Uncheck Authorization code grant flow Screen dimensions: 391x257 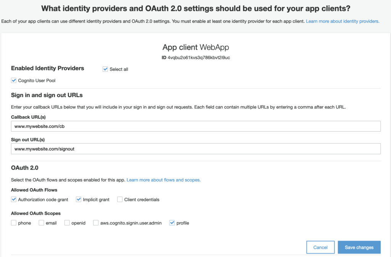click(14, 199)
